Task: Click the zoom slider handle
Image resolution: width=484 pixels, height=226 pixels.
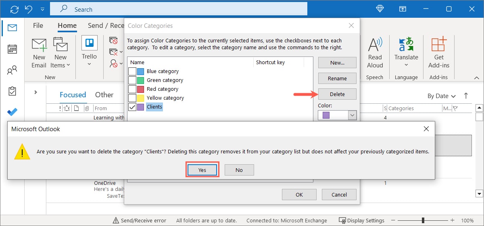Action: [423, 220]
